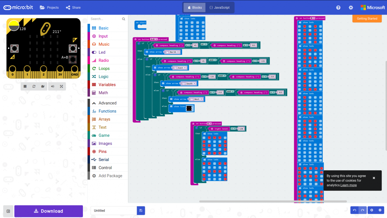
Task: Open the Functions blocks category
Action: (x=108, y=111)
